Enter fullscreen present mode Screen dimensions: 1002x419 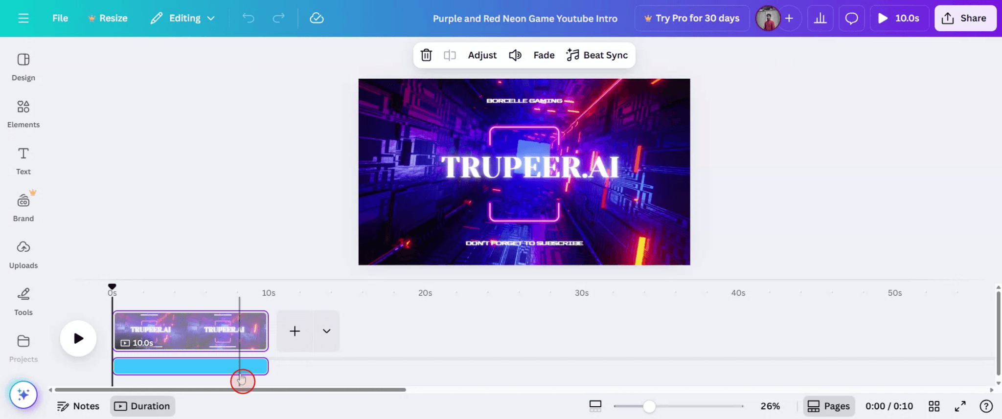coord(960,406)
